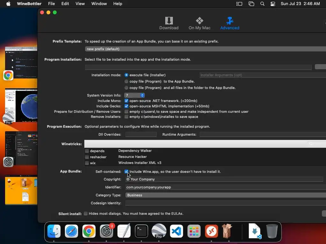The height and width of the screenshot is (244, 326).
Task: Switch to the On My Mac tab
Action: 199,23
